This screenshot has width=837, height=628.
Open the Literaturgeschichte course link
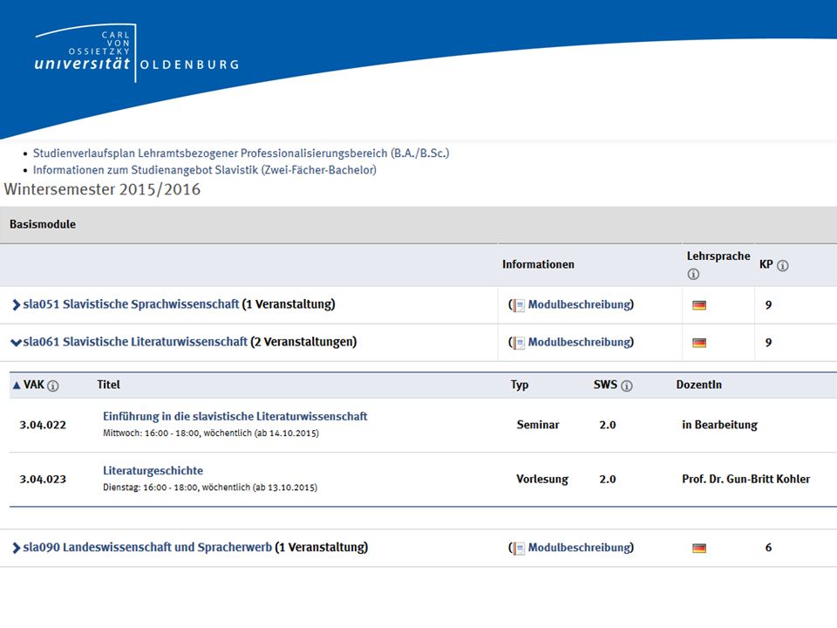coord(153,471)
